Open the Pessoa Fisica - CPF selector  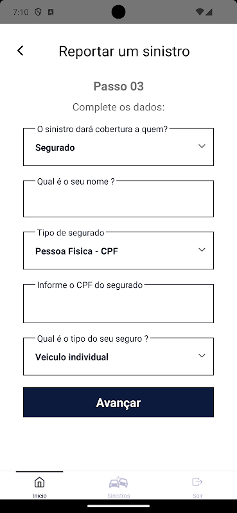pyautogui.click(x=118, y=251)
